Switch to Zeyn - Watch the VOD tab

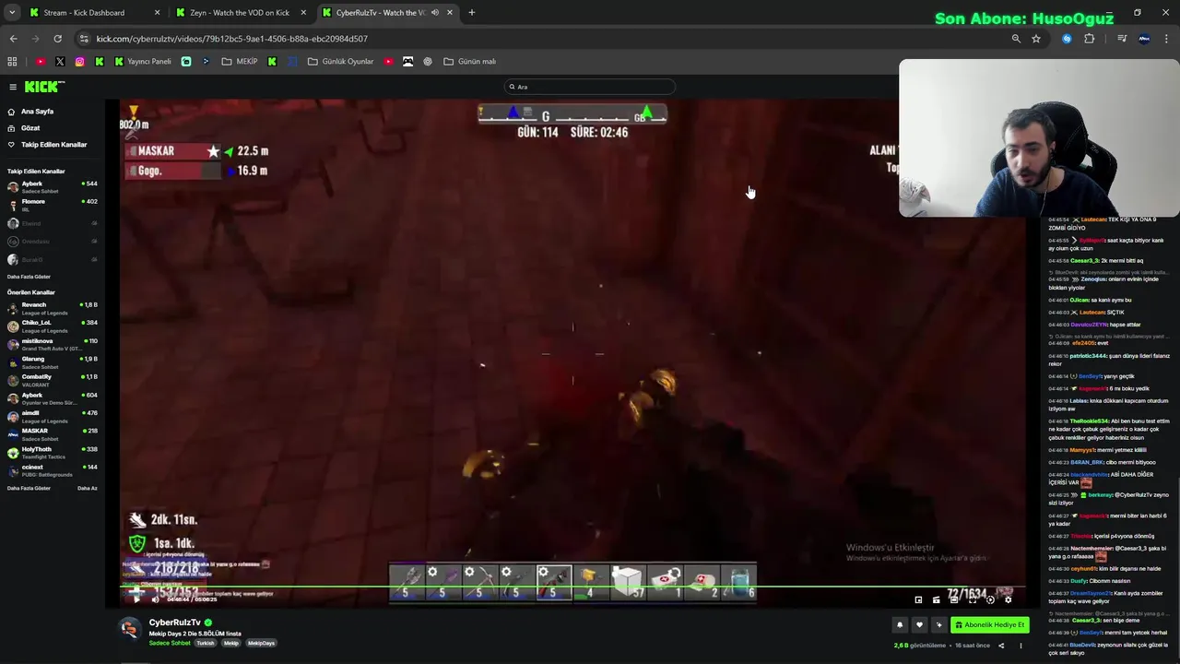click(x=239, y=13)
